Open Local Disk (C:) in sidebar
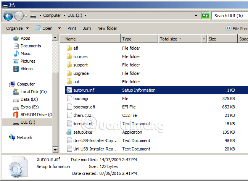Image resolution: width=248 pixels, height=181 pixels. pyautogui.click(x=30, y=92)
